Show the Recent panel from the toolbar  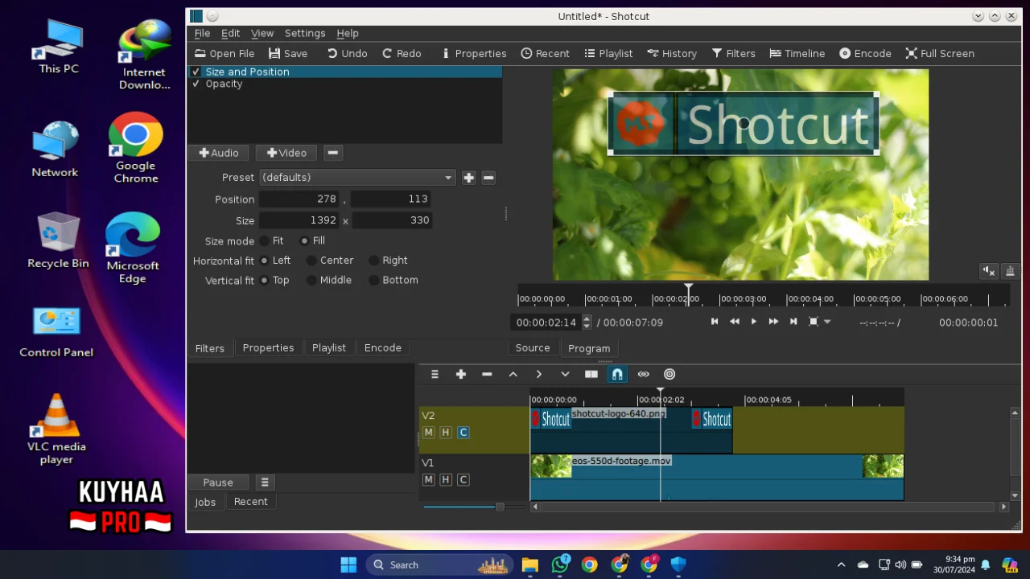click(x=545, y=53)
